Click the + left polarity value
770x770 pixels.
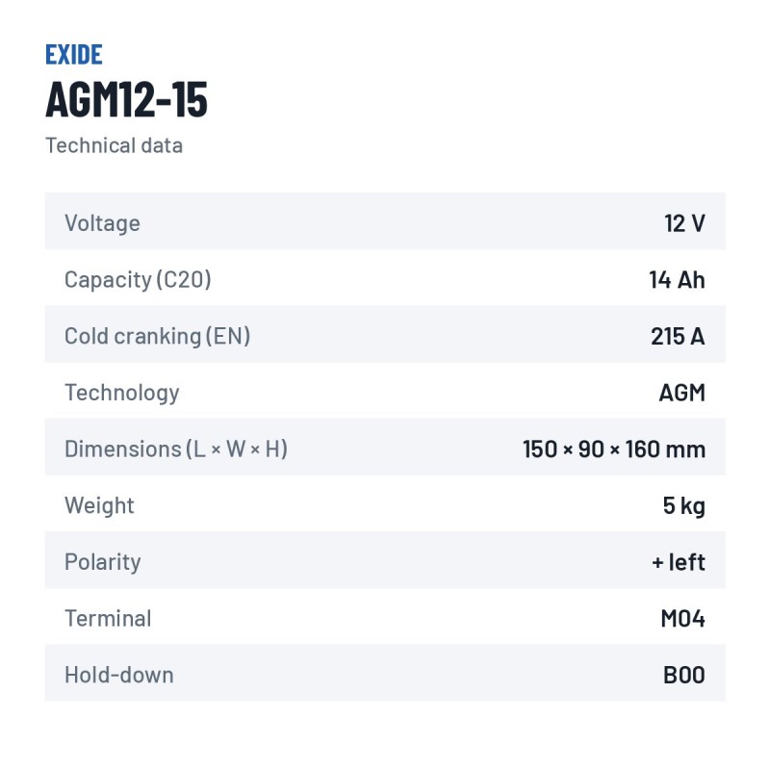point(679,562)
